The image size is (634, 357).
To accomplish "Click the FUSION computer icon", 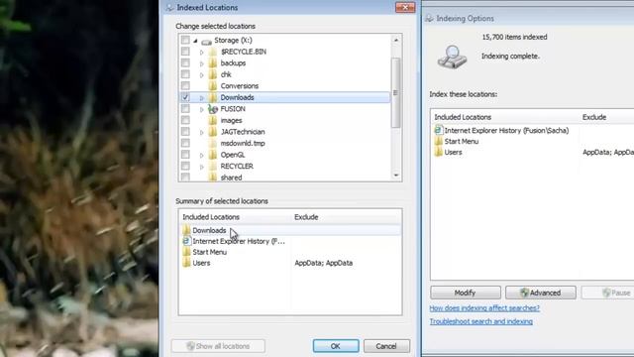I will pyautogui.click(x=213, y=109).
